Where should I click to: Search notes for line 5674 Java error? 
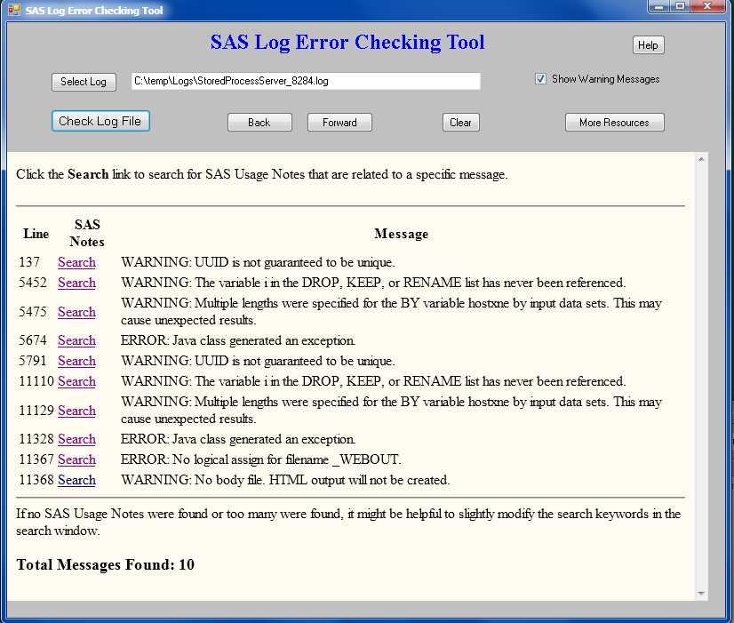tap(76, 340)
